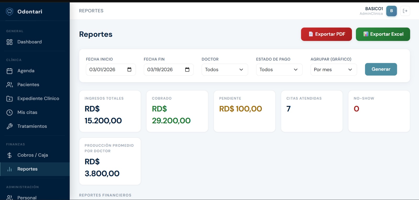Click the Tratamientos wrench icon
The height and width of the screenshot is (200, 419).
click(x=10, y=126)
